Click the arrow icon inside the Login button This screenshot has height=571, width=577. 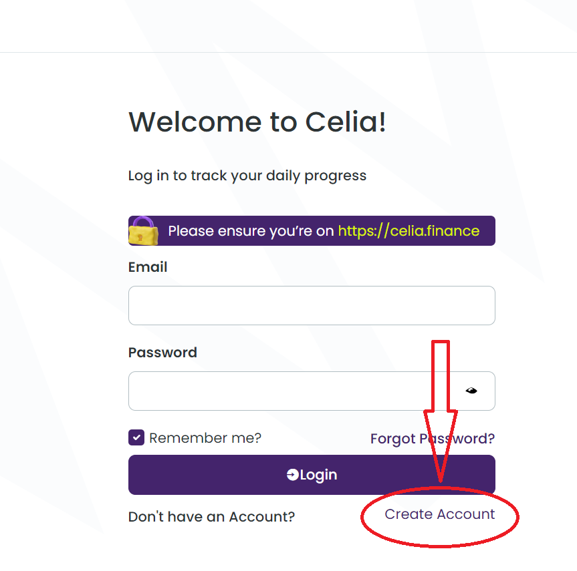tap(292, 475)
